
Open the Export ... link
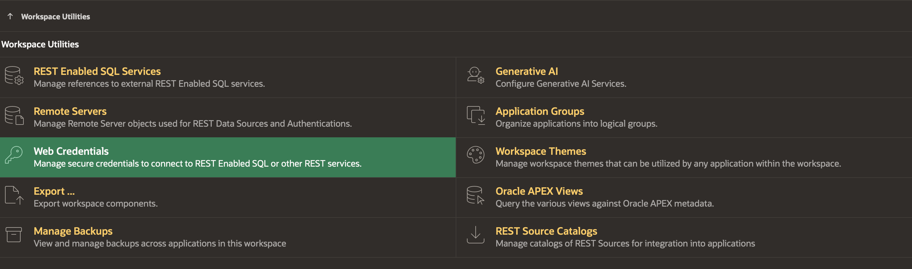54,191
